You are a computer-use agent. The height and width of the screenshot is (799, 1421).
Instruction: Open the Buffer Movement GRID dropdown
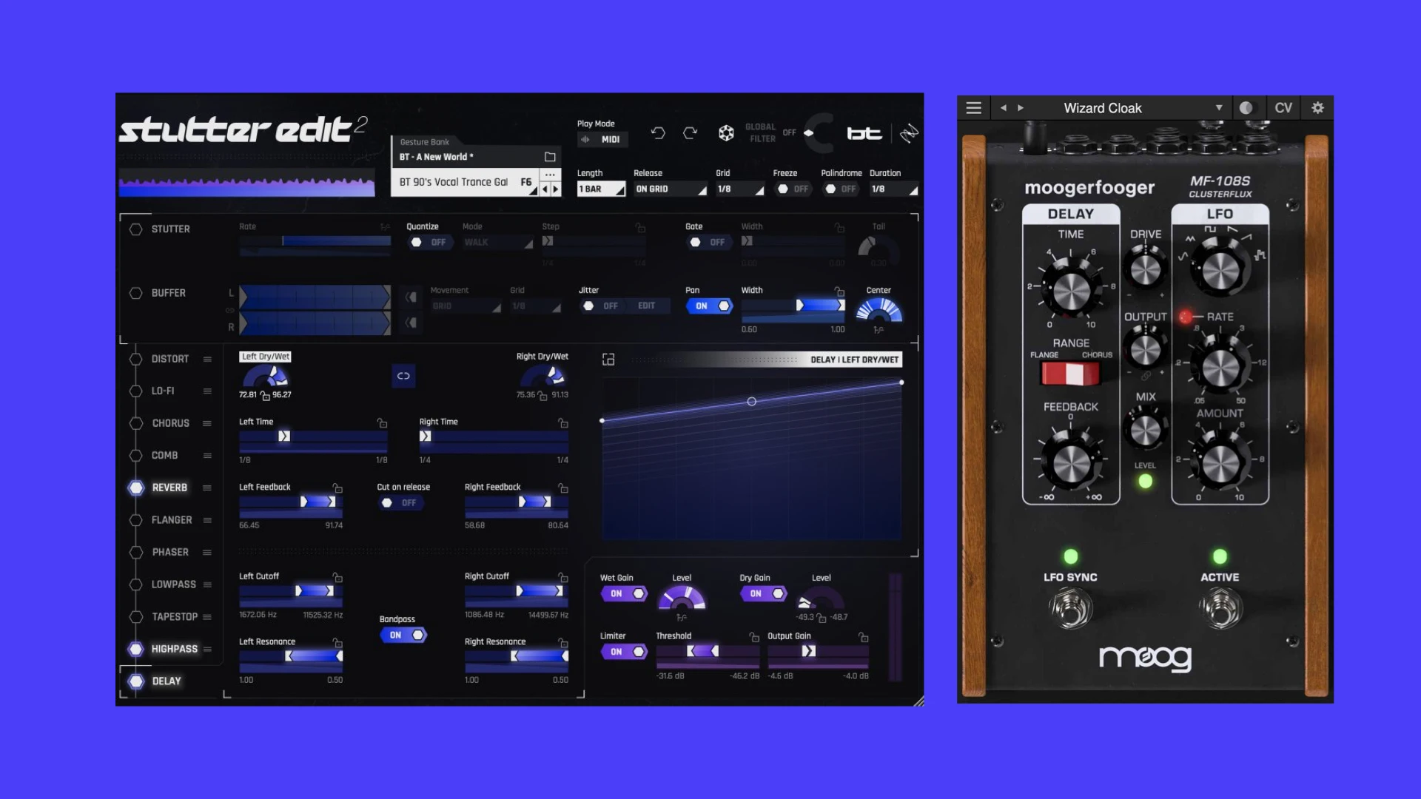pyautogui.click(x=466, y=306)
